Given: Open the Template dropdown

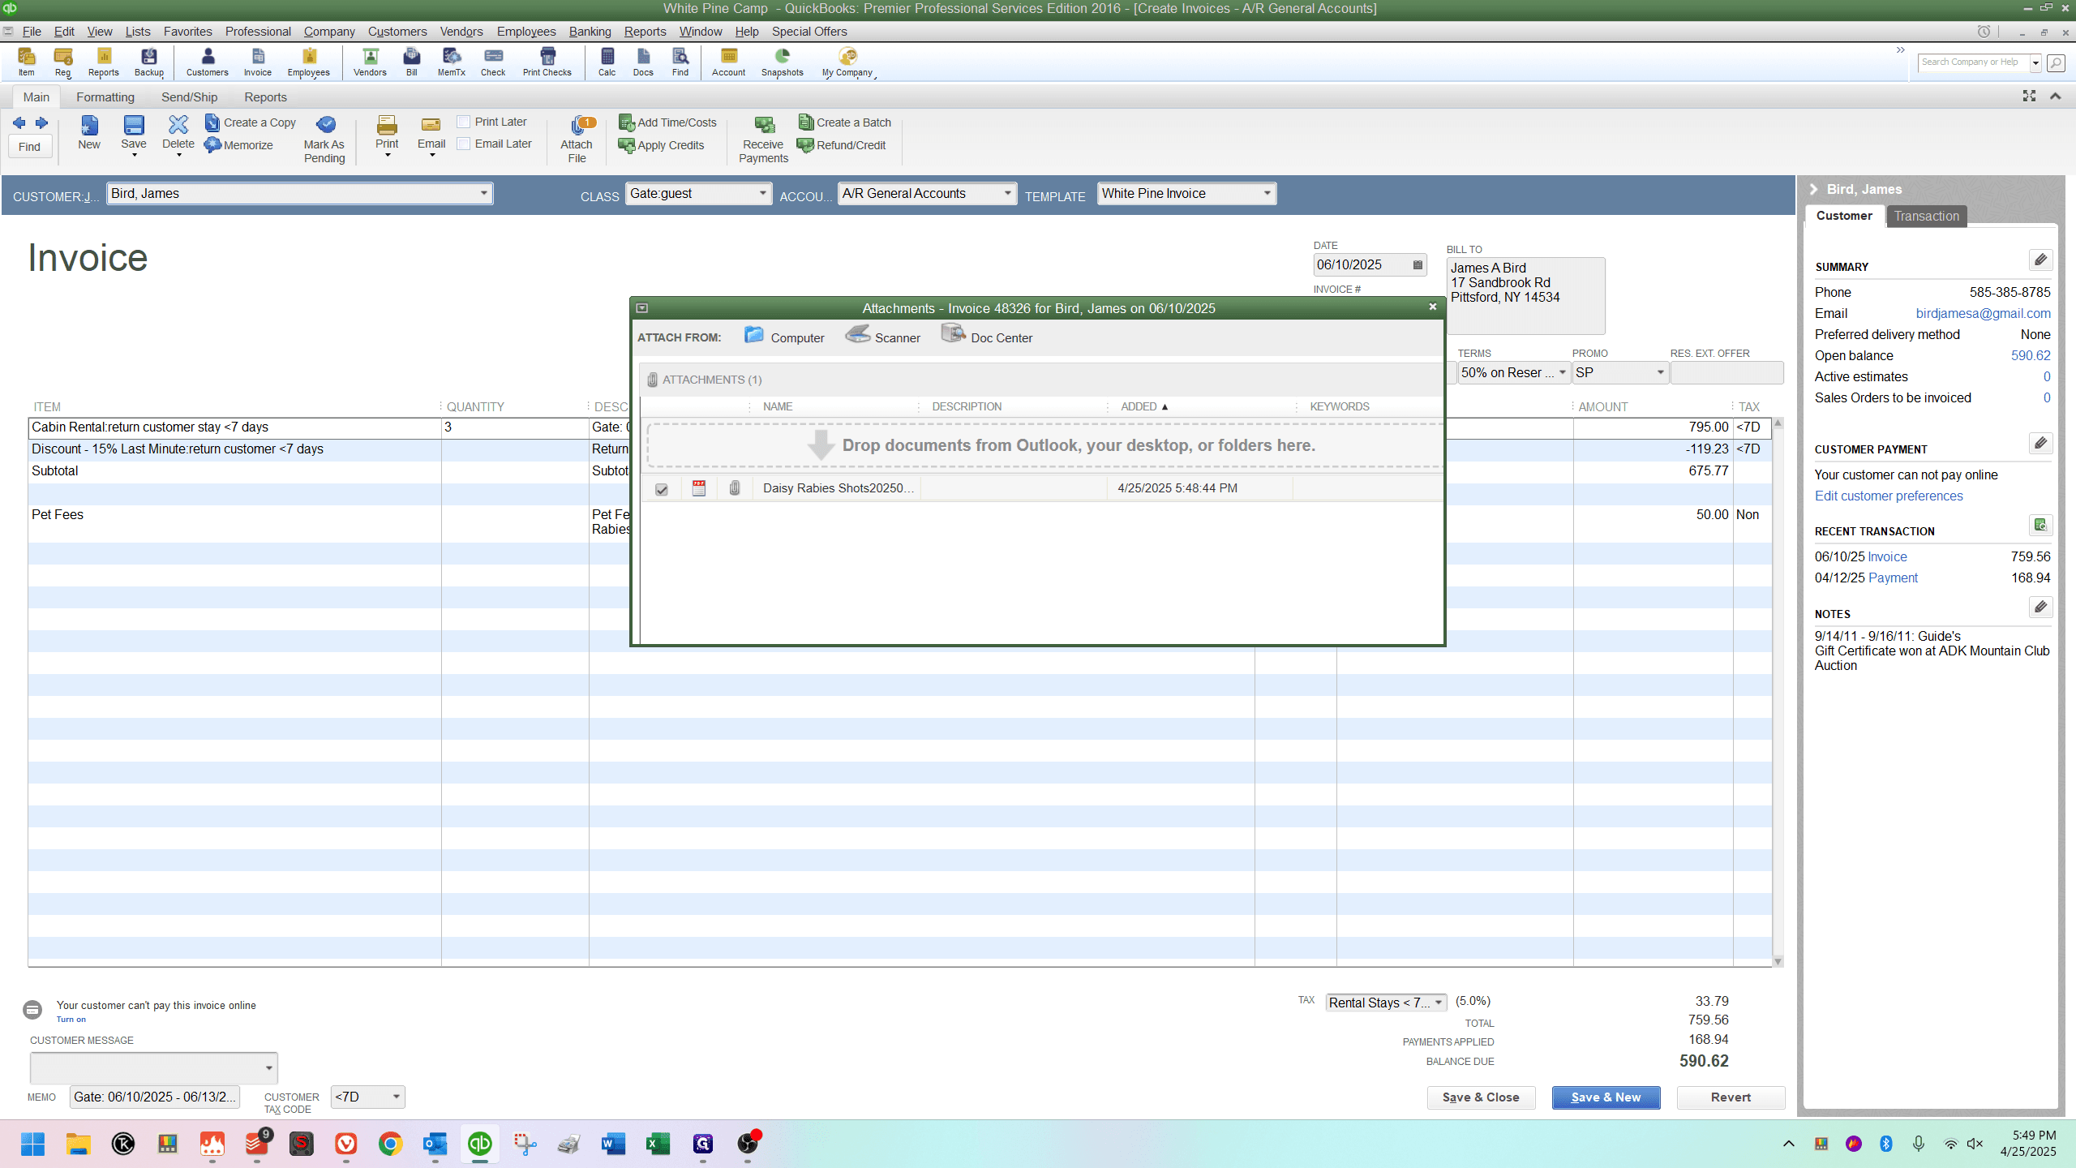Looking at the screenshot, I should coord(1267,194).
